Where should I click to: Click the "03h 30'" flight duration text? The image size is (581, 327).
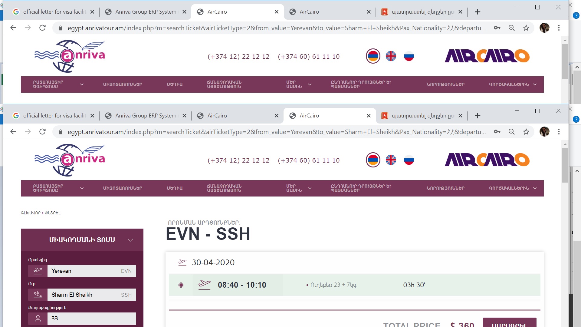point(414,285)
